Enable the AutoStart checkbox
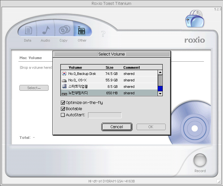This screenshot has width=223, height=186. [63, 115]
